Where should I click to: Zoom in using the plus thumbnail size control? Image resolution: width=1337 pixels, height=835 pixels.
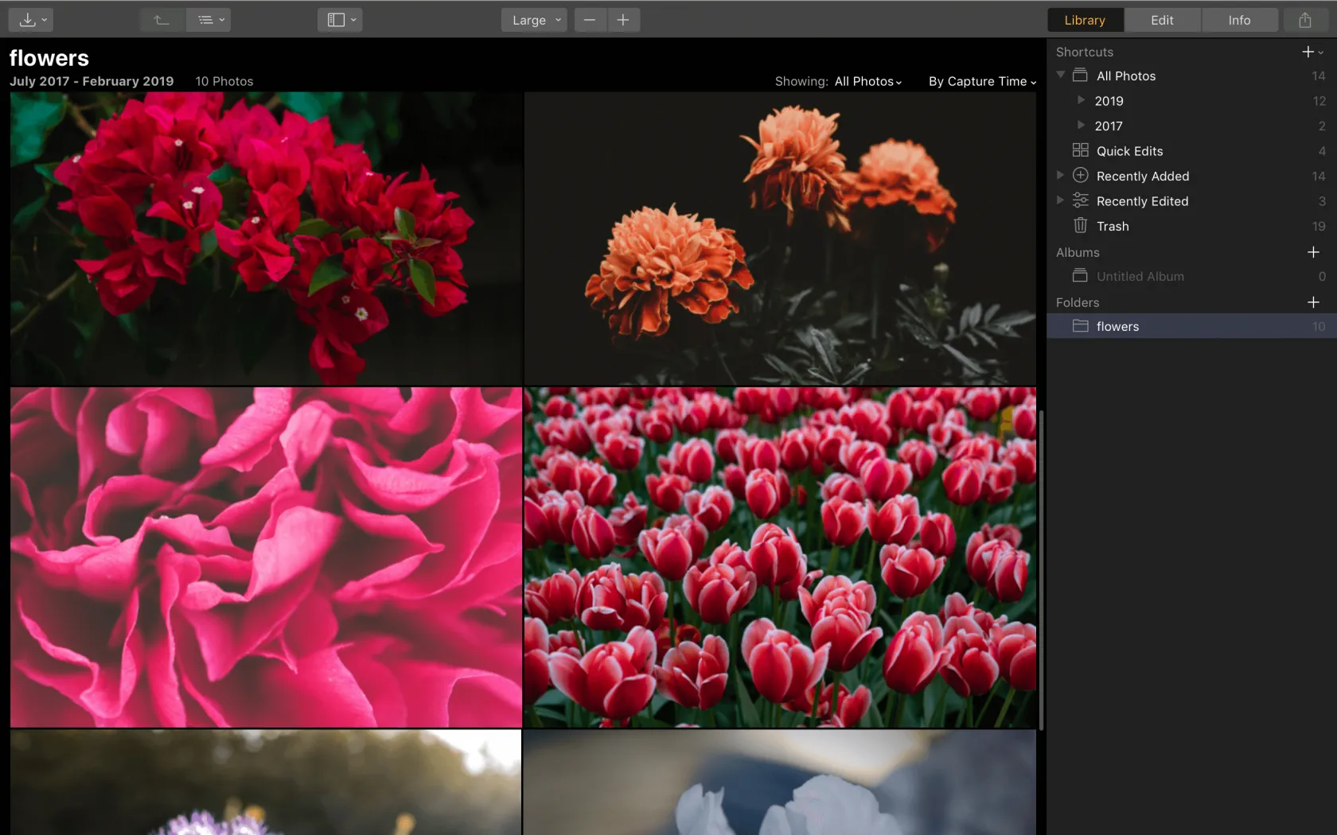[624, 20]
